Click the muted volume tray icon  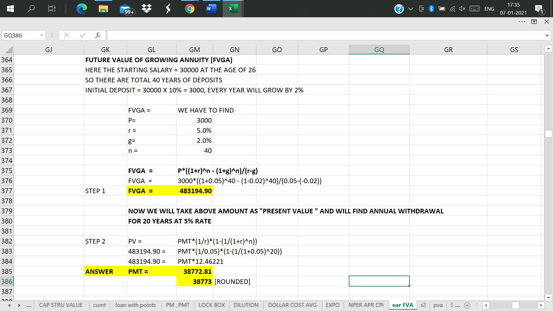pyautogui.click(x=462, y=9)
